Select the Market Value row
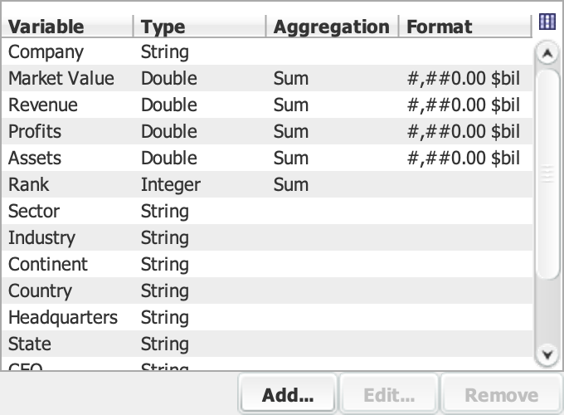564x415 pixels. [61, 79]
